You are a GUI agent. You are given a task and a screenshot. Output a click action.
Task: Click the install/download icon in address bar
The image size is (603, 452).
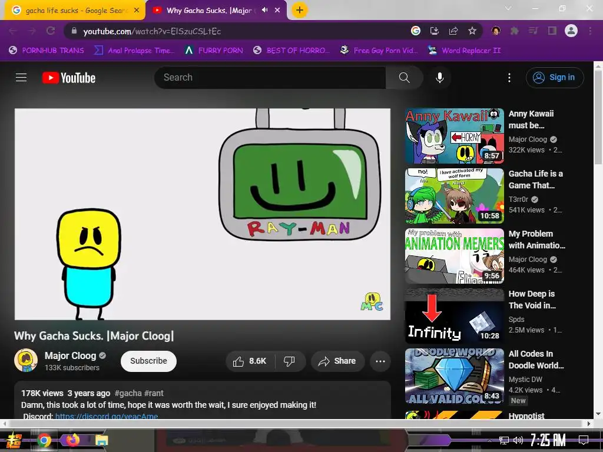pos(435,31)
